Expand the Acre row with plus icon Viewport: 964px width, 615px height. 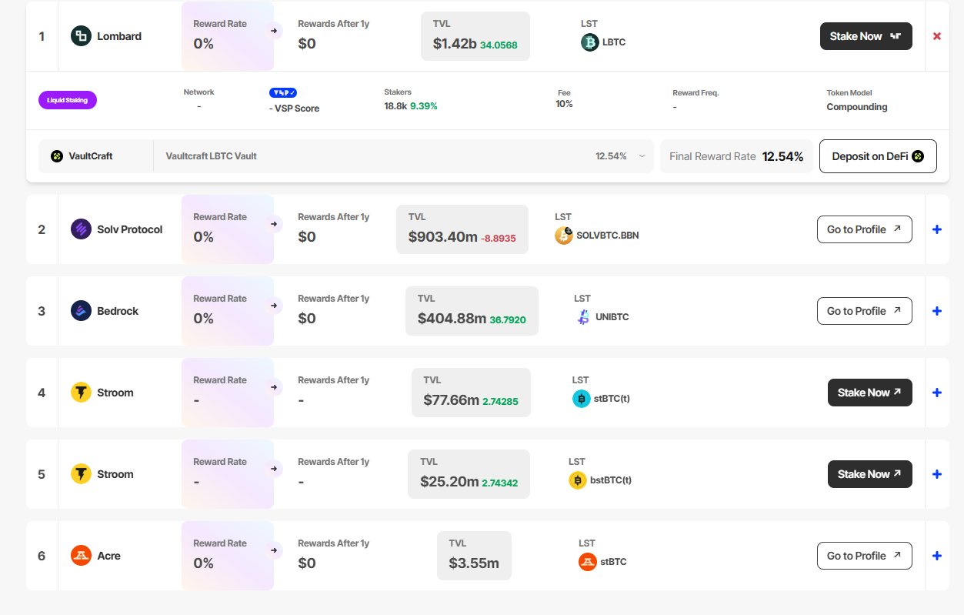936,556
